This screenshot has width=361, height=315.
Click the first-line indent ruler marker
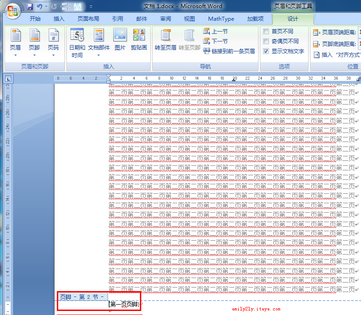pos(108,76)
